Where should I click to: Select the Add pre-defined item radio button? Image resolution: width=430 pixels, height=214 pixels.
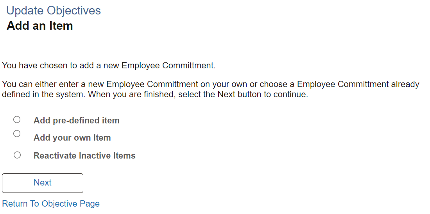pyautogui.click(x=17, y=119)
